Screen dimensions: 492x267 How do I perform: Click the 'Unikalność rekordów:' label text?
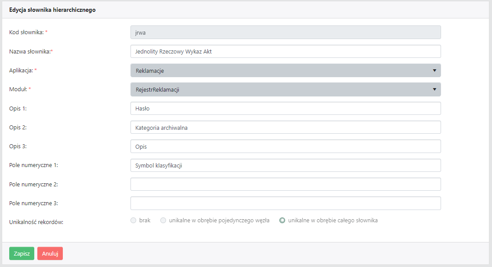(36, 222)
